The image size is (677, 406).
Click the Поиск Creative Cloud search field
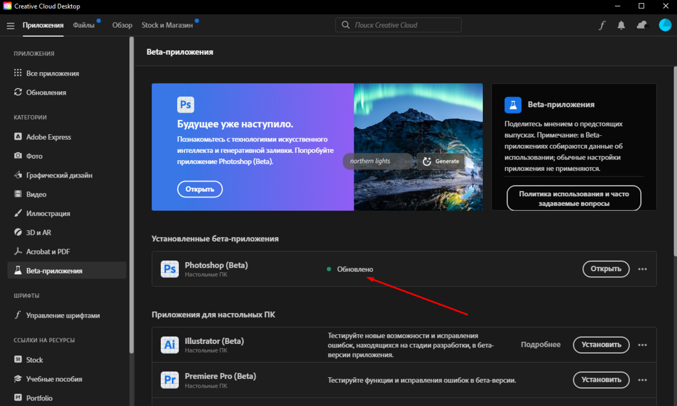pos(398,25)
